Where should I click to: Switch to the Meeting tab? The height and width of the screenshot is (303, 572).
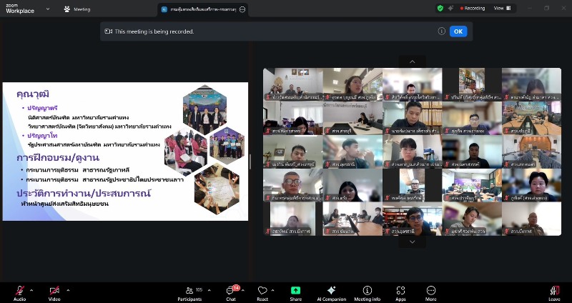click(x=77, y=9)
